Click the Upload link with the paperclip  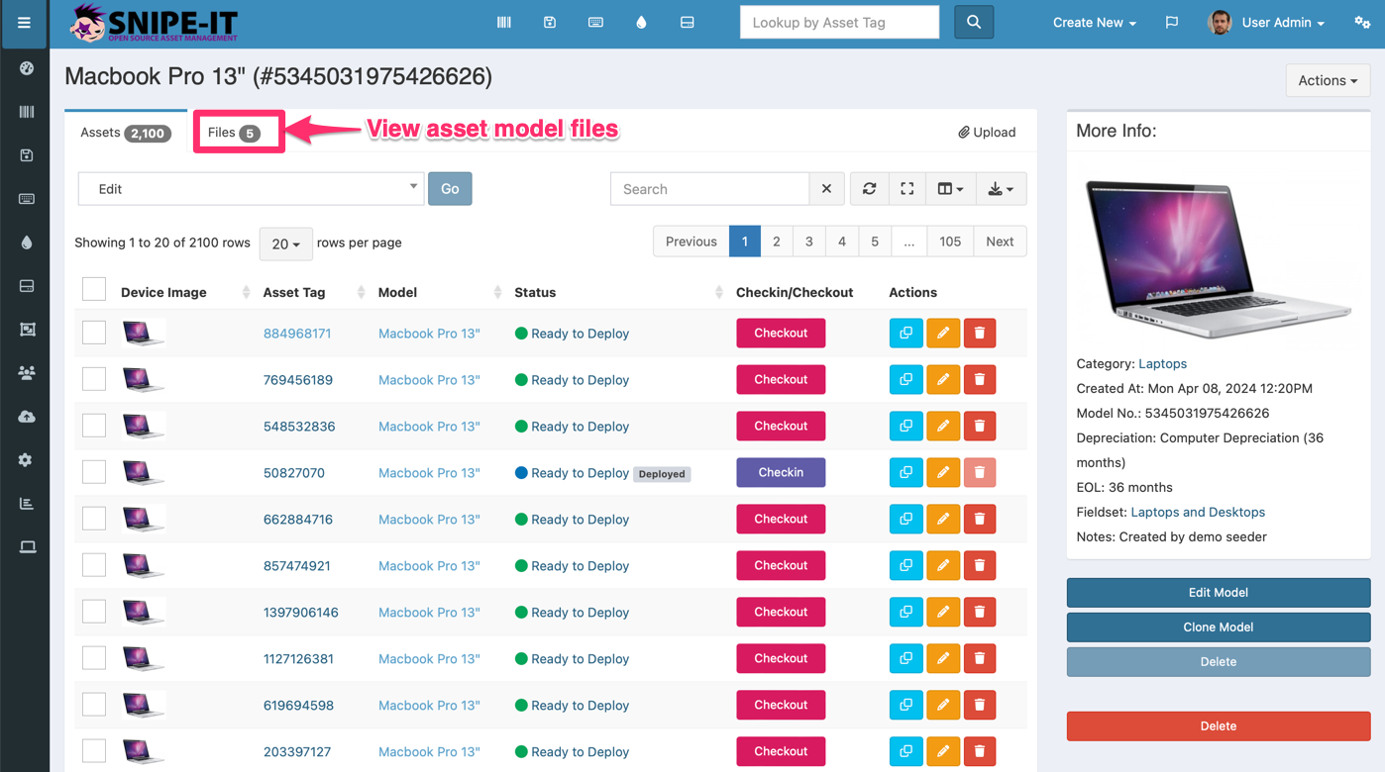[987, 133]
